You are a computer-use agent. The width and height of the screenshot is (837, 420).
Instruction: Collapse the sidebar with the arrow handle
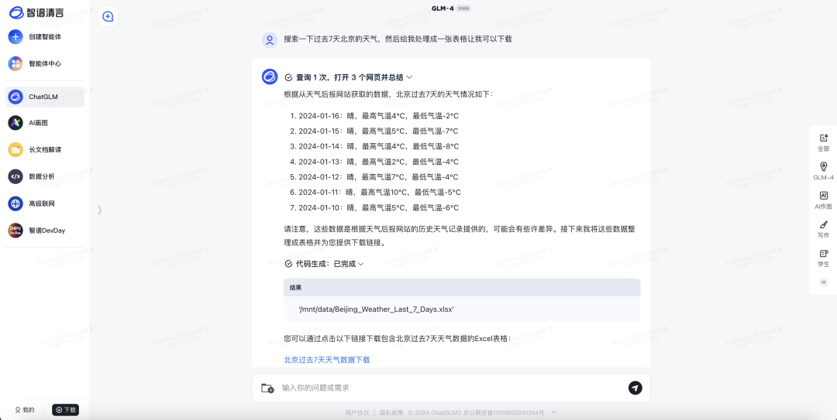point(99,210)
